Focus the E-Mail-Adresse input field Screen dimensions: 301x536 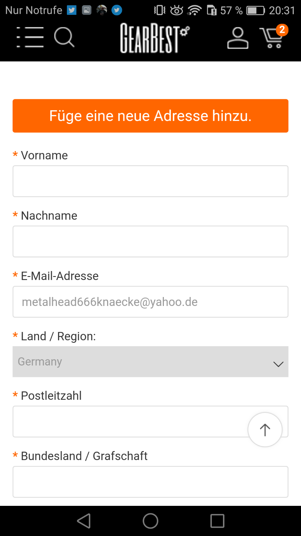coord(150,302)
